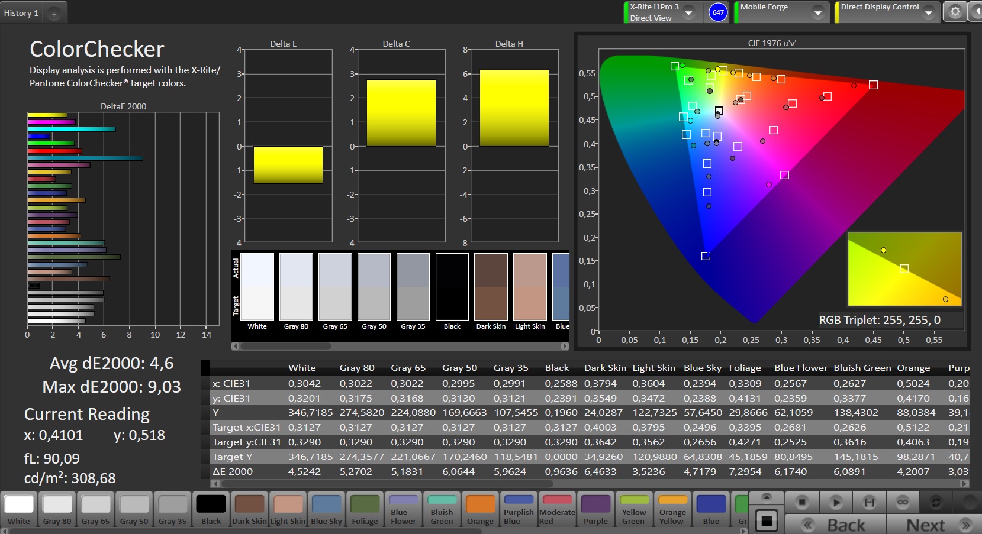The height and width of the screenshot is (534, 982).
Task: Select the Purple patch in bottom bar
Action: click(595, 509)
